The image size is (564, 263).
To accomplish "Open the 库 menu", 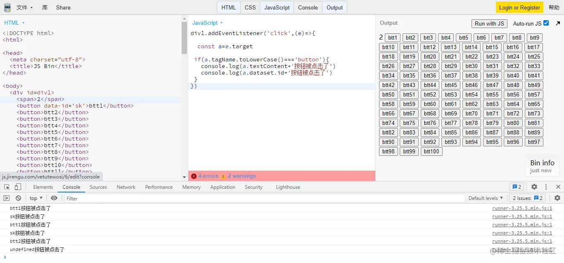I will [45, 7].
